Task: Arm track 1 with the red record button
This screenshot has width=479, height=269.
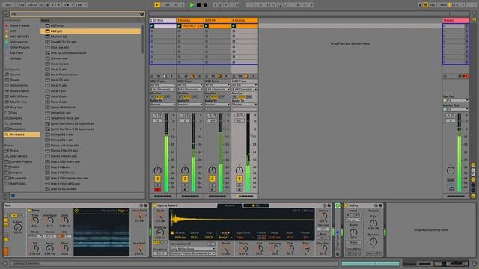Action: (157, 190)
